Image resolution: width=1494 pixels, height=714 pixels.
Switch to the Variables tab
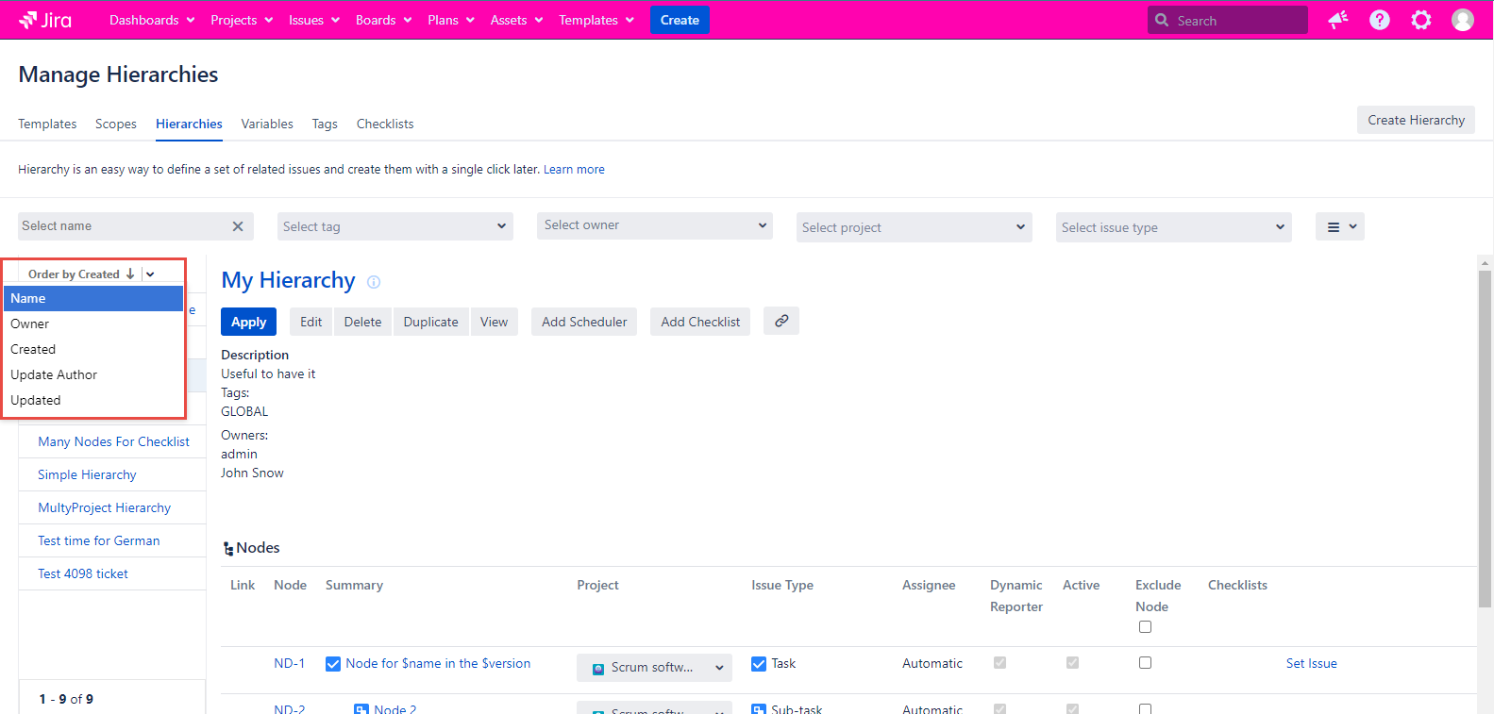point(267,124)
